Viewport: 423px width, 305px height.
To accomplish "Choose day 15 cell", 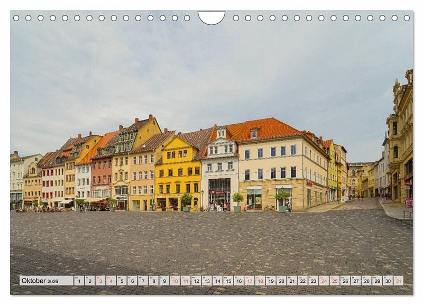I will click(x=228, y=281).
